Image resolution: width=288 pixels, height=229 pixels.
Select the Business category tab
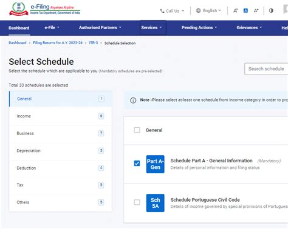(61, 133)
